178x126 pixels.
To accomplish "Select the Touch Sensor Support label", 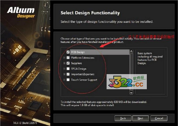I will [x=84, y=80].
